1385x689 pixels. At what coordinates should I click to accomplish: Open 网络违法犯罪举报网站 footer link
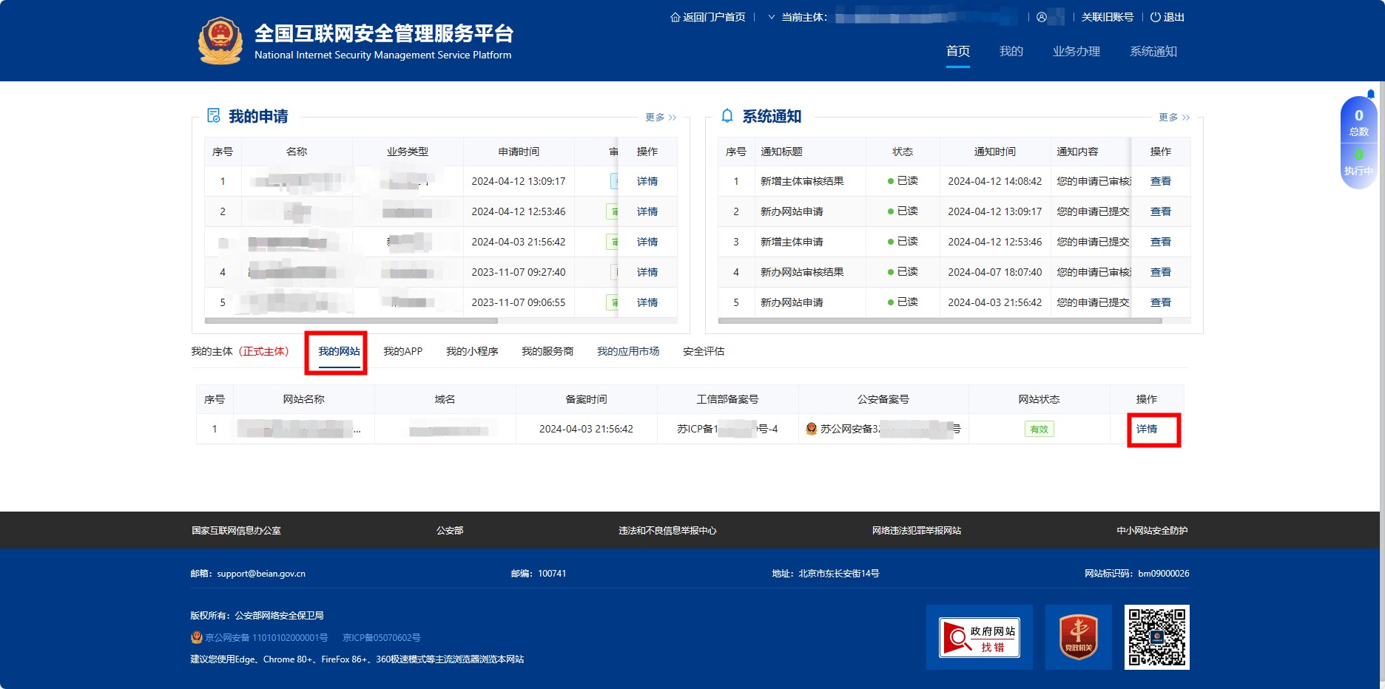(x=916, y=530)
